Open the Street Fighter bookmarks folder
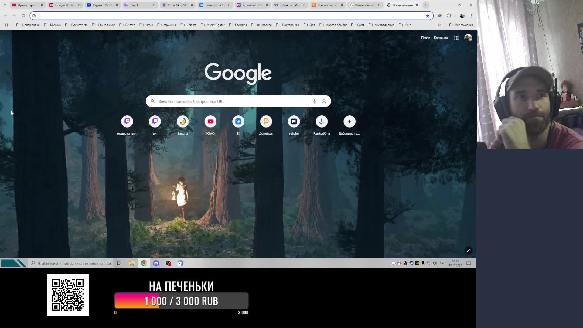Image resolution: width=583 pixels, height=328 pixels. [213, 25]
